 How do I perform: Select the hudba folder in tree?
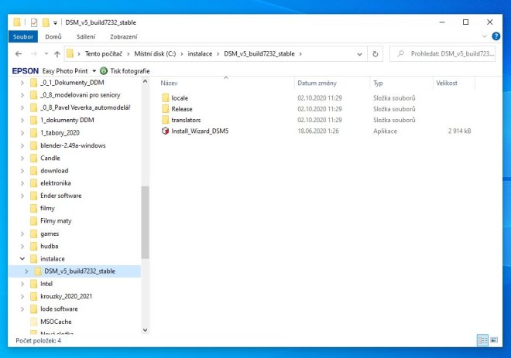tap(50, 247)
